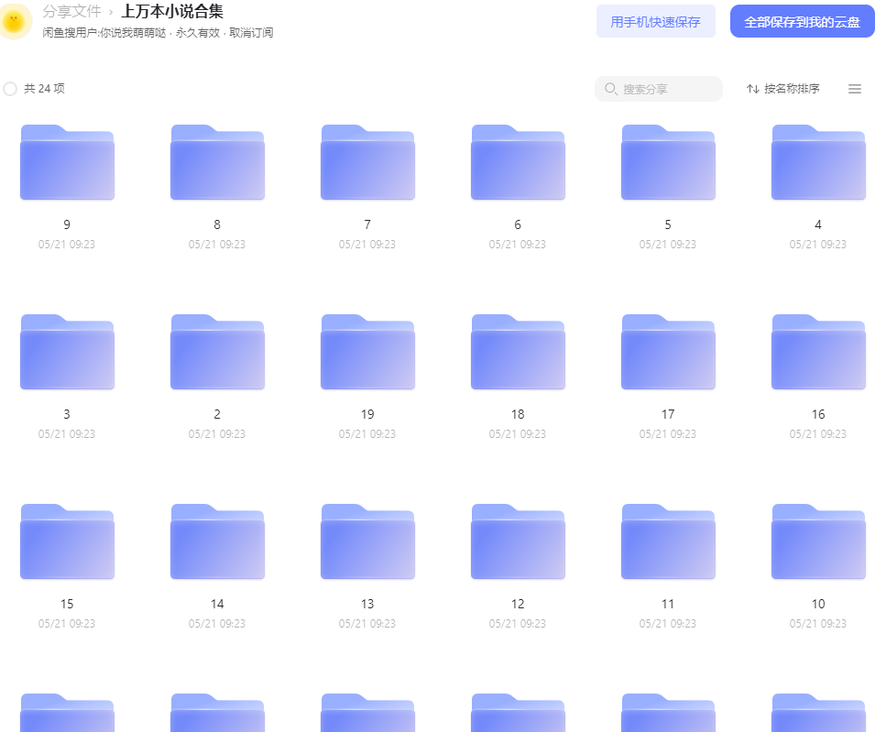Go back to 分享文件 breadcrumb
Screen dimensions: 875x732
click(x=72, y=11)
